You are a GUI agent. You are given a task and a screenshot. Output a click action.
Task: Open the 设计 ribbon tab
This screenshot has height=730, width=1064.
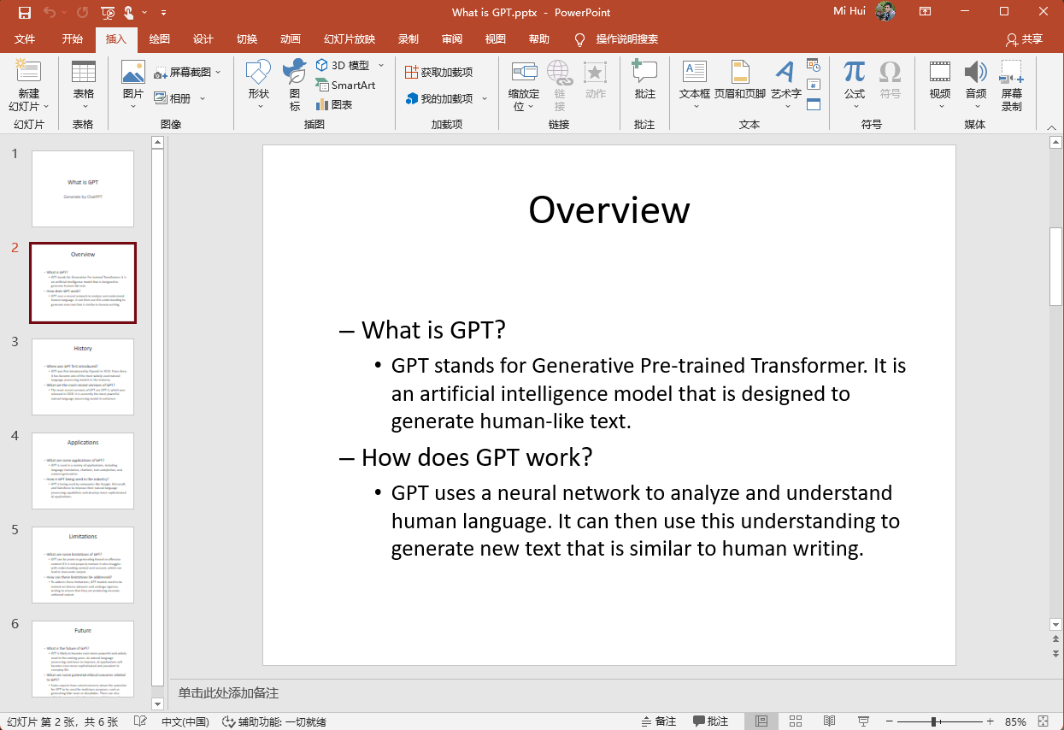click(x=203, y=39)
